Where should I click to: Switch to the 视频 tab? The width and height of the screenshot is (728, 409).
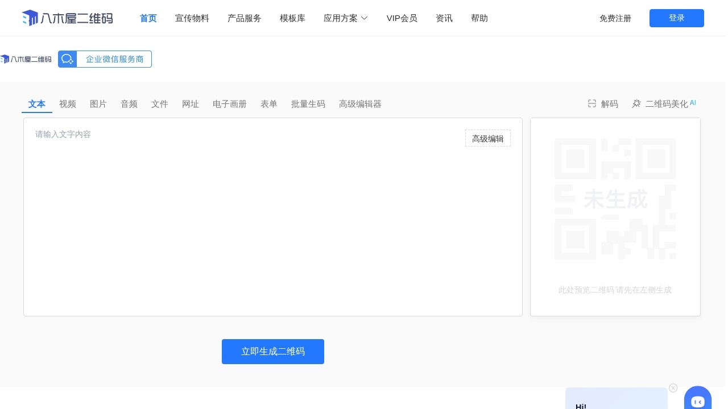point(68,104)
